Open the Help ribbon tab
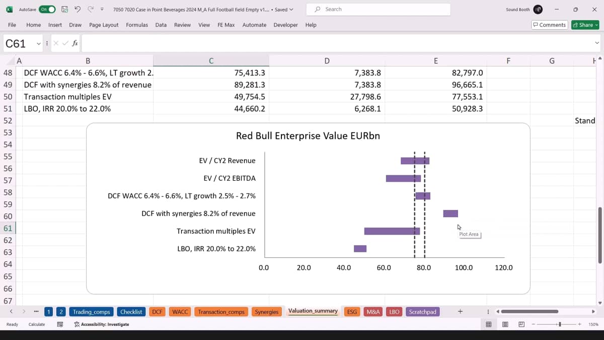 coord(311,25)
